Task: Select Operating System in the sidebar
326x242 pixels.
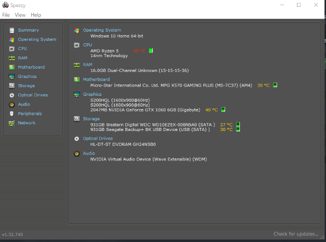Action: pyautogui.click(x=37, y=40)
